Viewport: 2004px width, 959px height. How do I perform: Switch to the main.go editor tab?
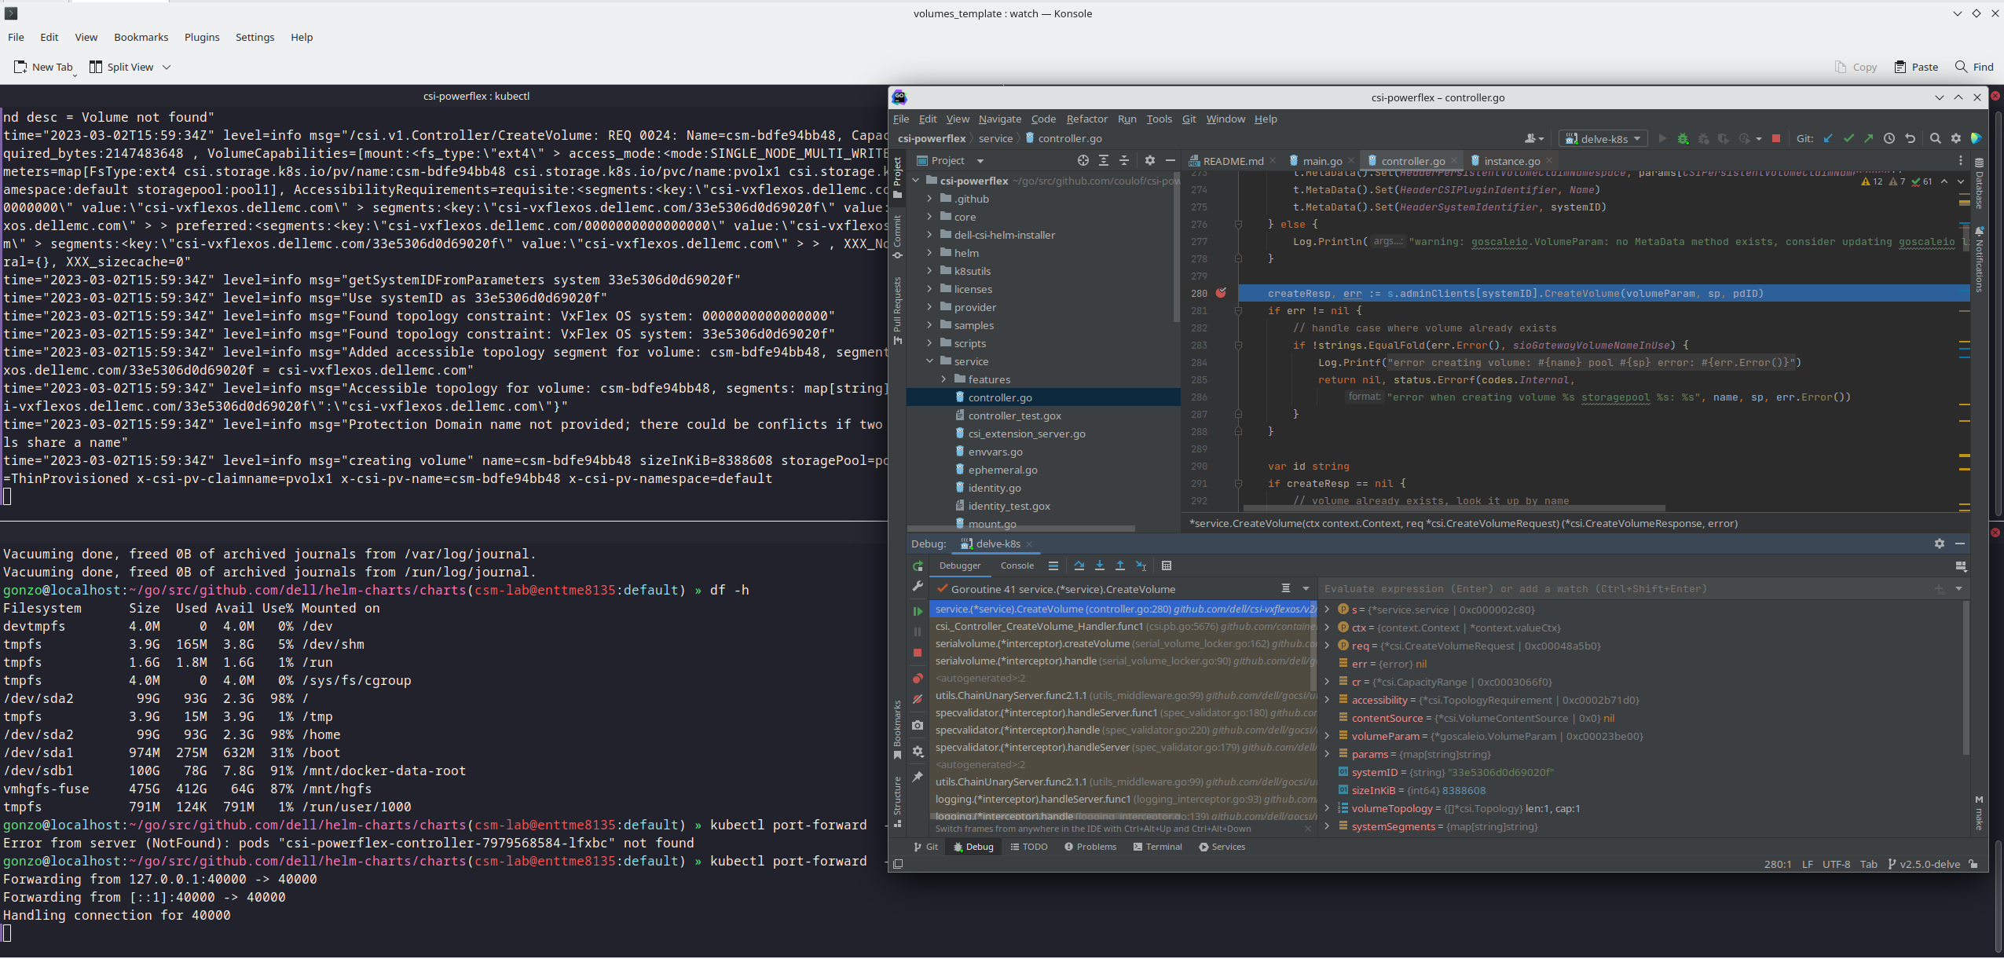click(1321, 161)
